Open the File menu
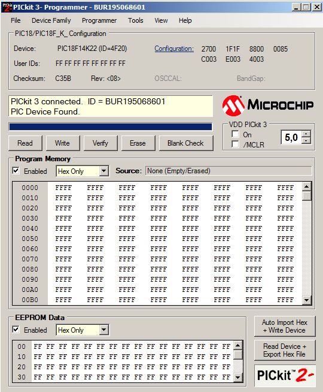 click(x=16, y=20)
